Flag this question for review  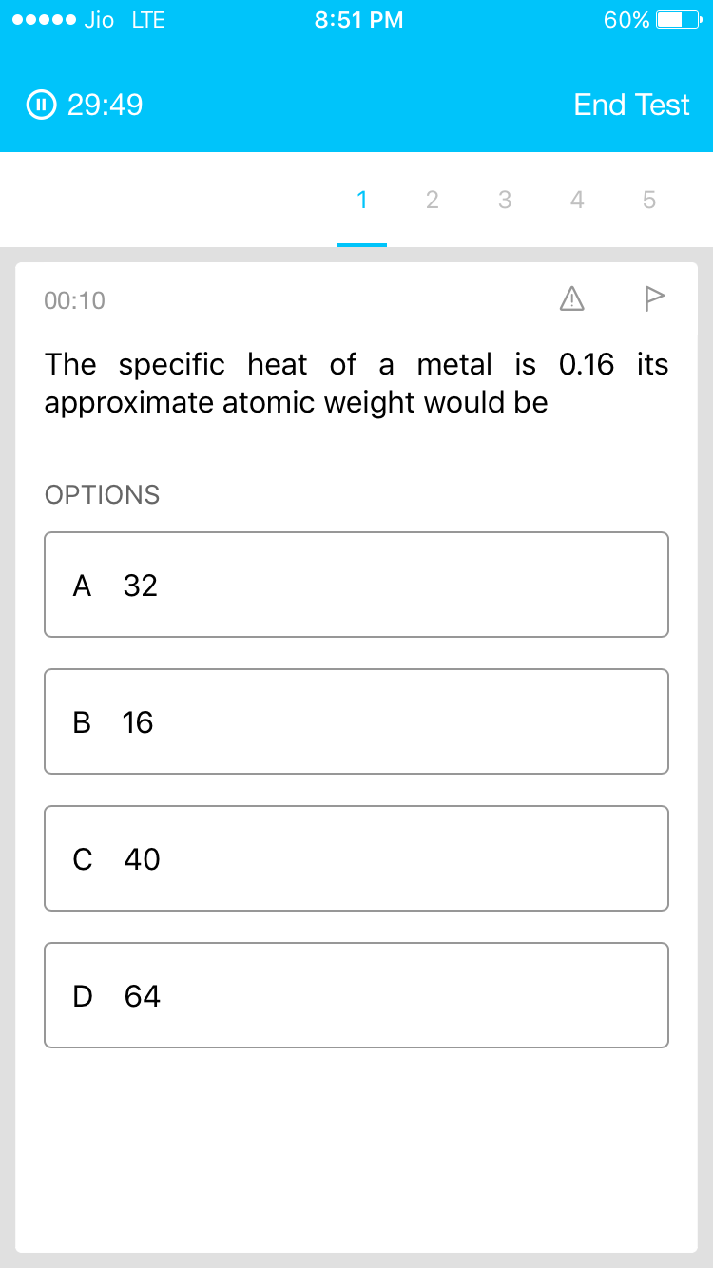[x=654, y=299]
